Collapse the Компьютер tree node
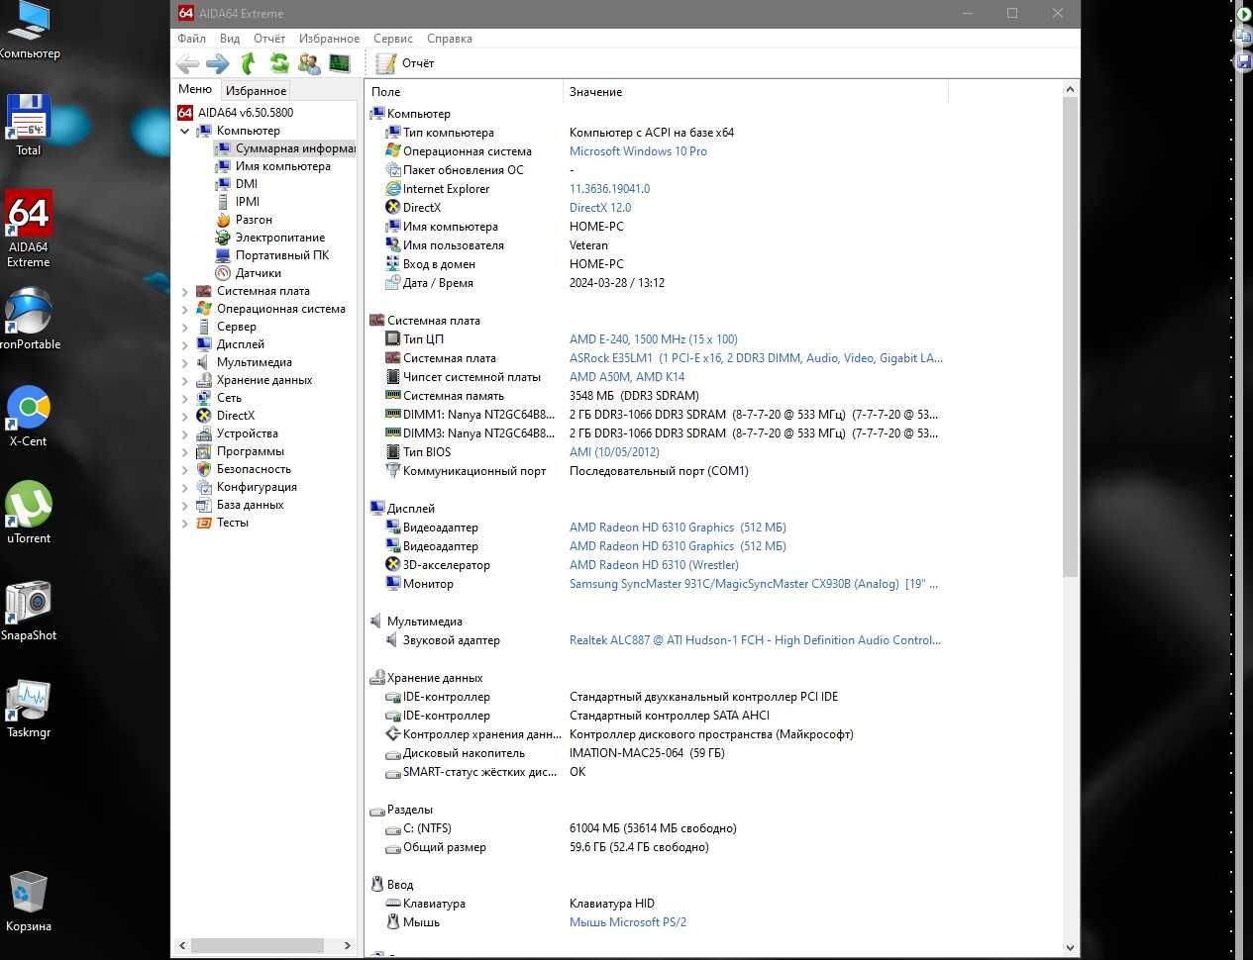Viewport: 1253px width, 960px height. tap(185, 131)
